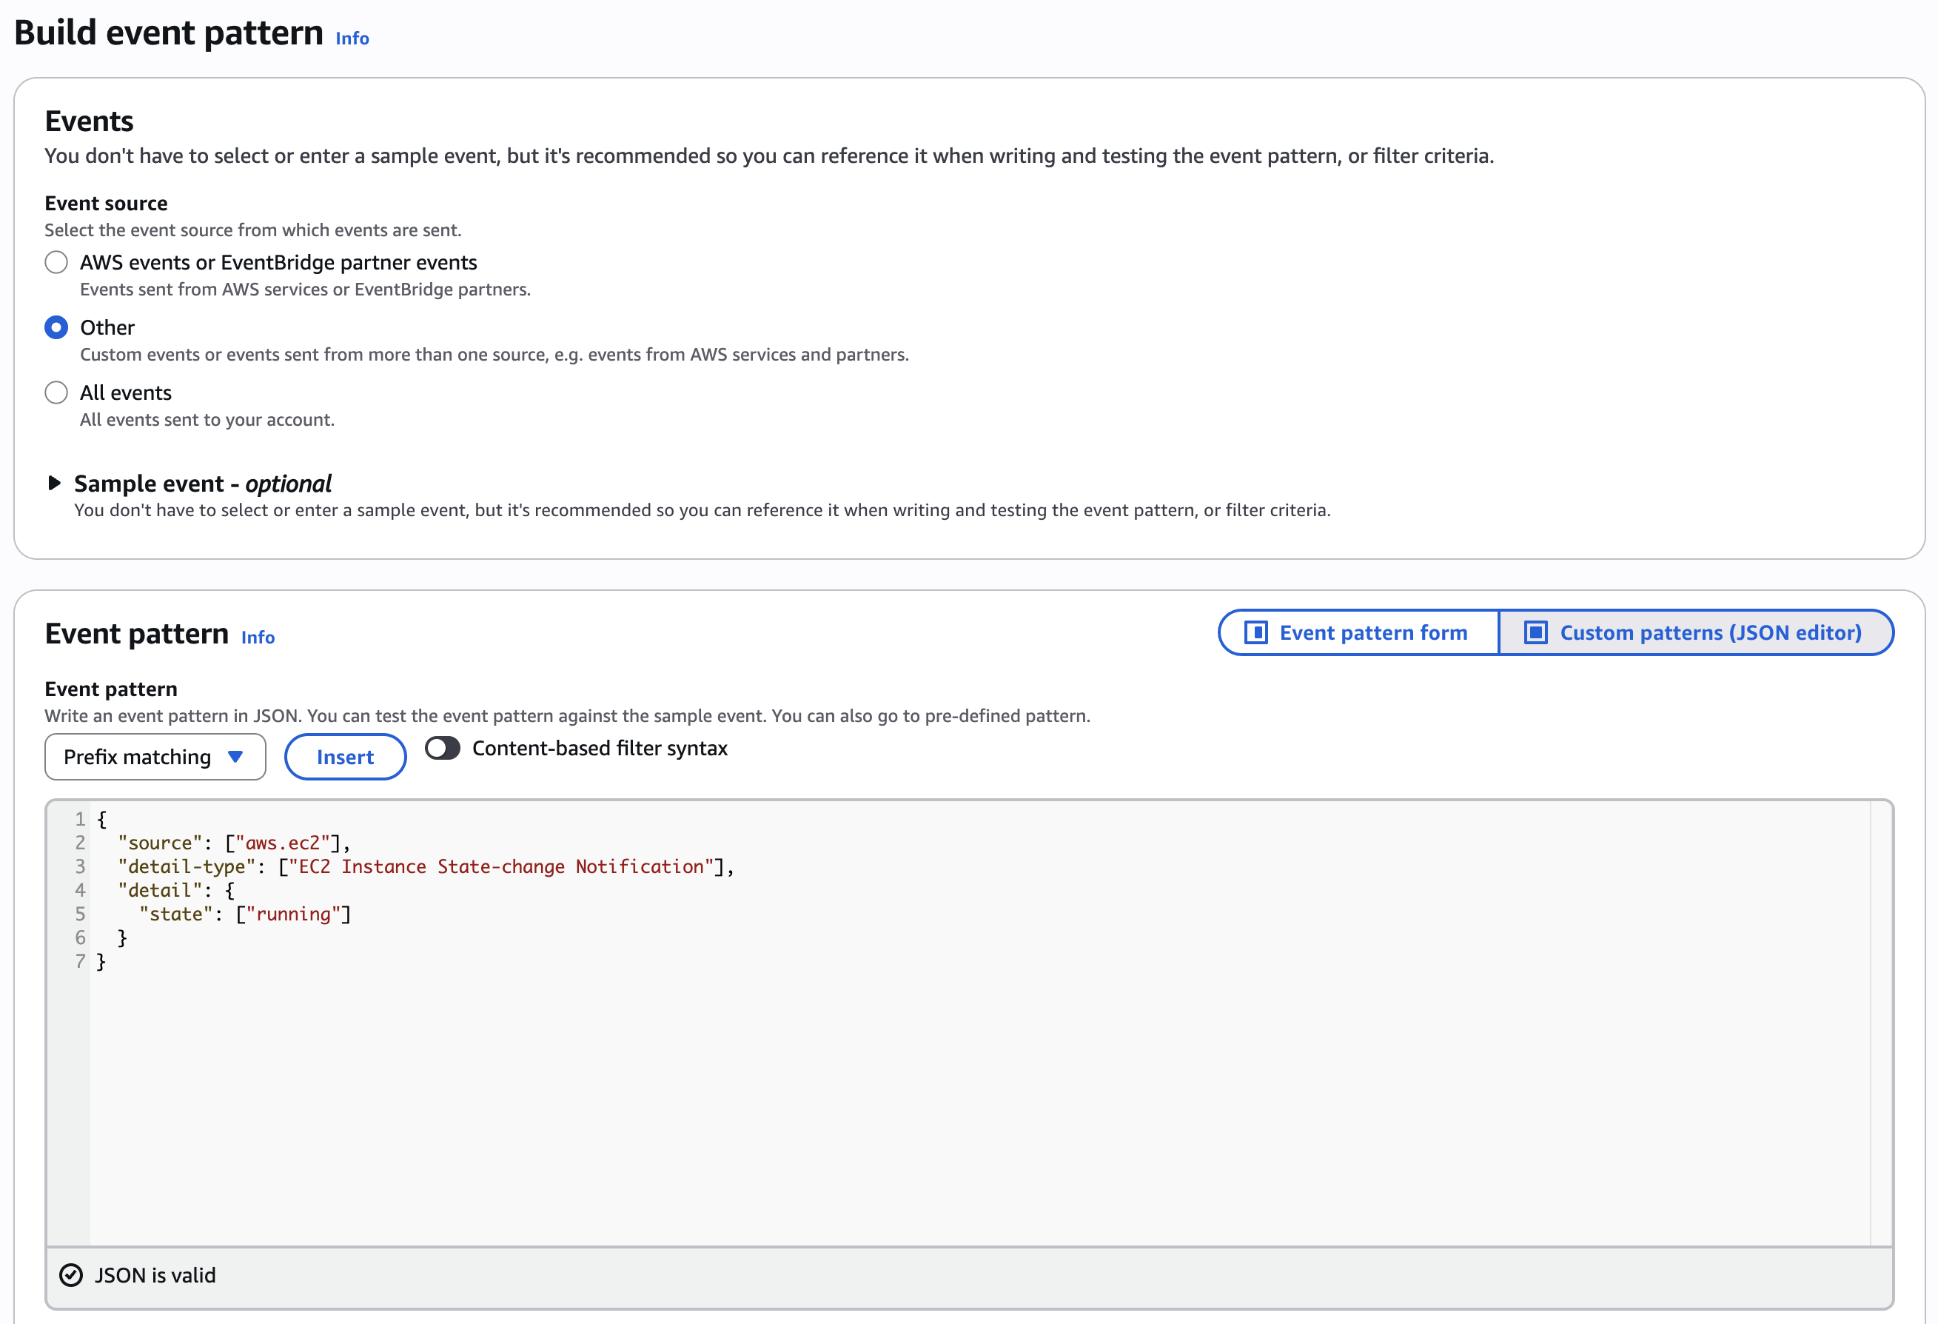Open Info link beside Event pattern heading
This screenshot has width=1938, height=1324.
[x=258, y=638]
